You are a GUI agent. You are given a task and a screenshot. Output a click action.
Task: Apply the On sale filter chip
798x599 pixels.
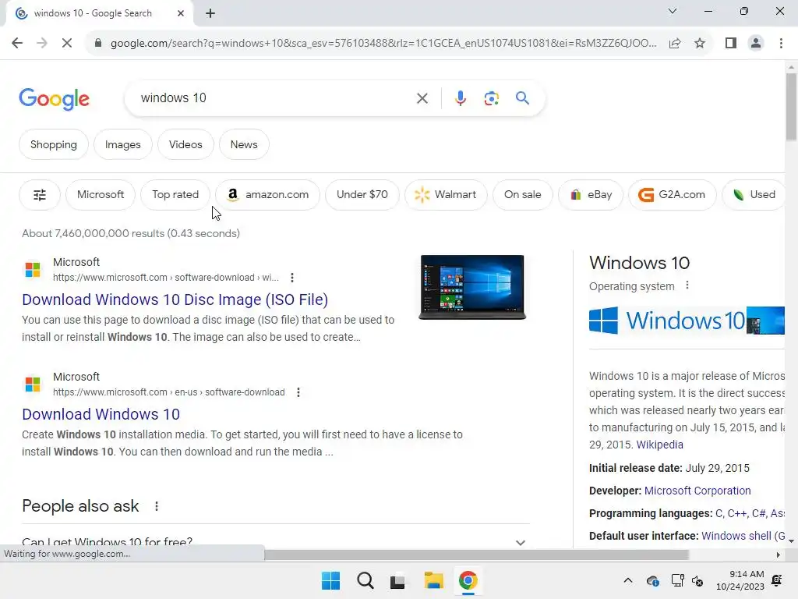(523, 194)
